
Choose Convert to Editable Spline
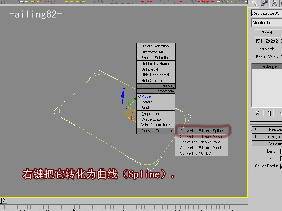click(202, 131)
